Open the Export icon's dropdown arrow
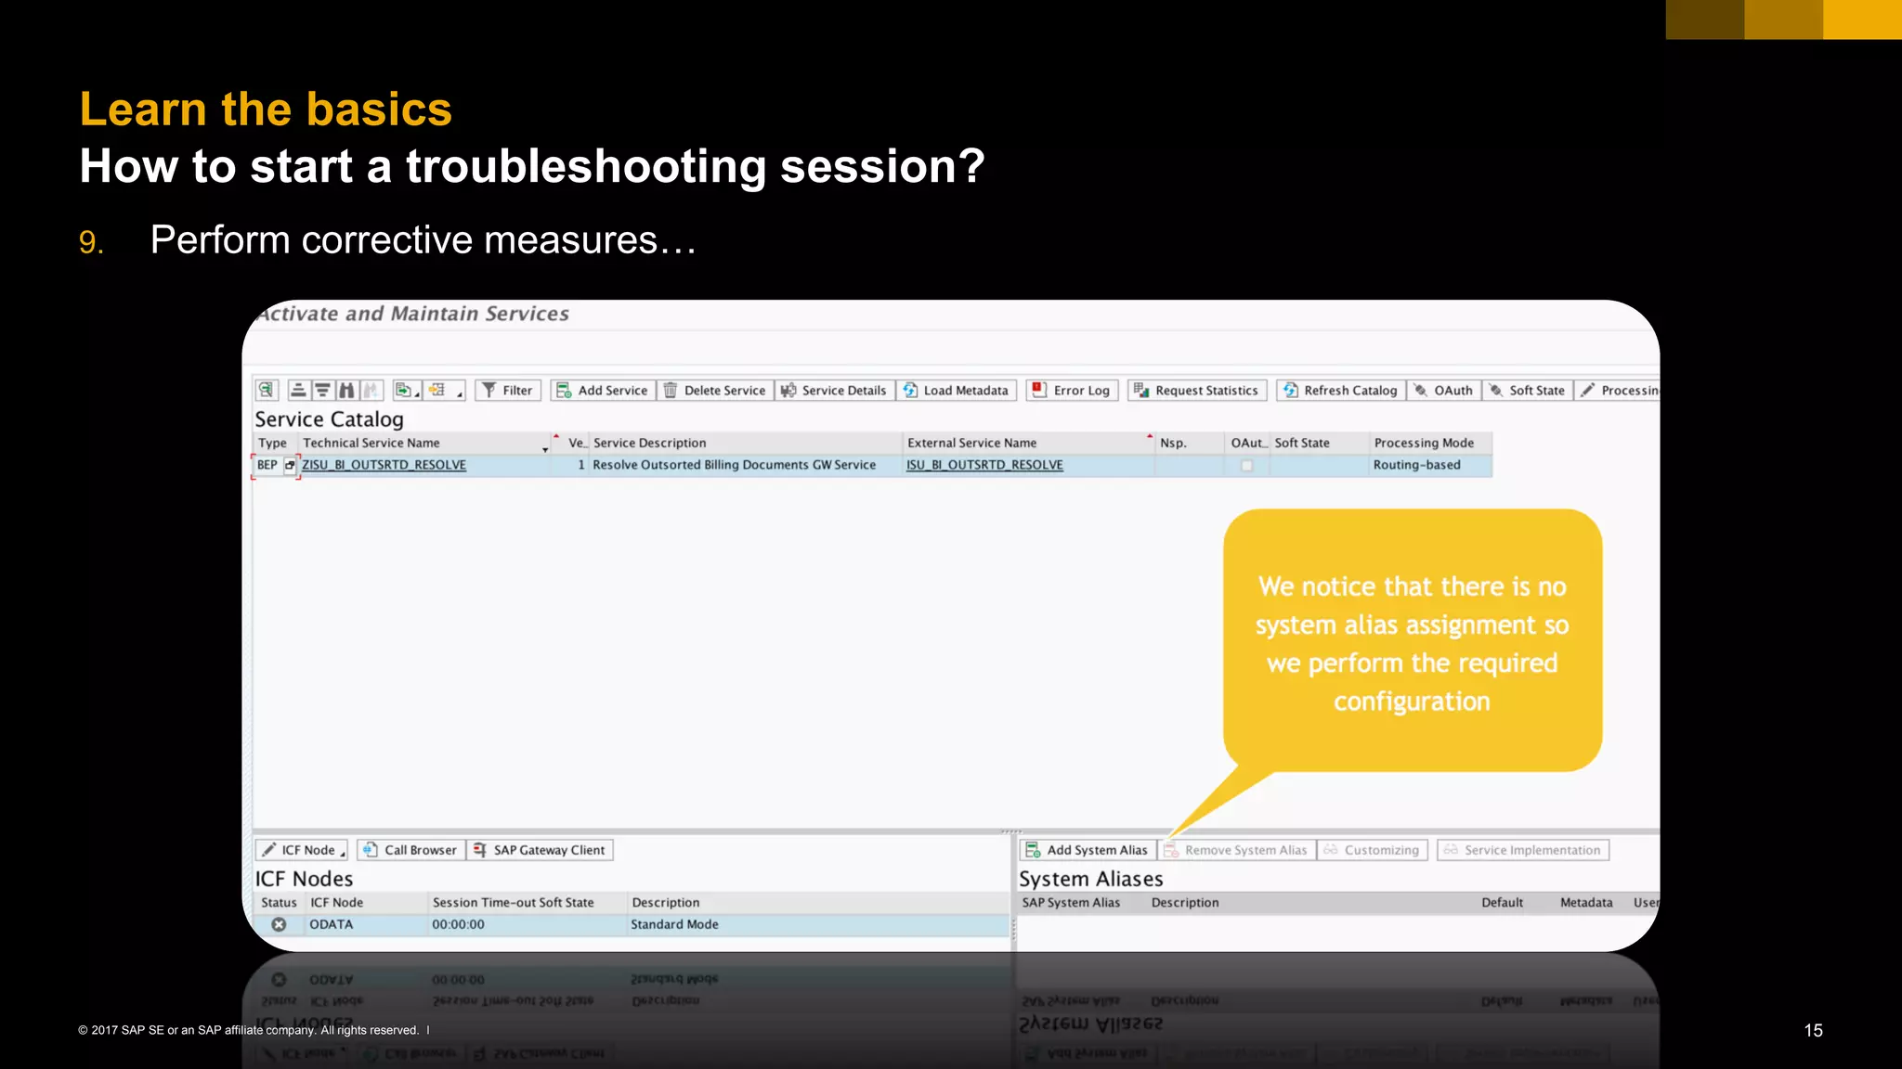The height and width of the screenshot is (1069, 1902). point(418,394)
